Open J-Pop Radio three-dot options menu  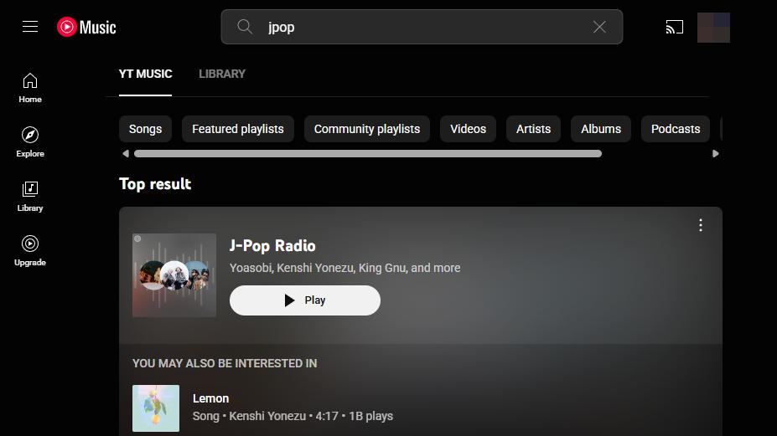[701, 225]
